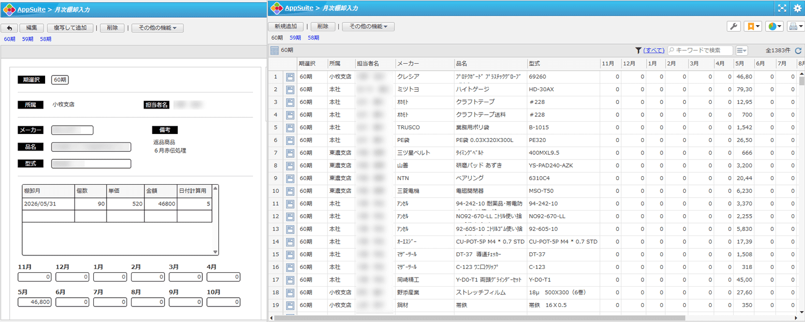
Task: Open the settings gear icon
Action: 797,8
